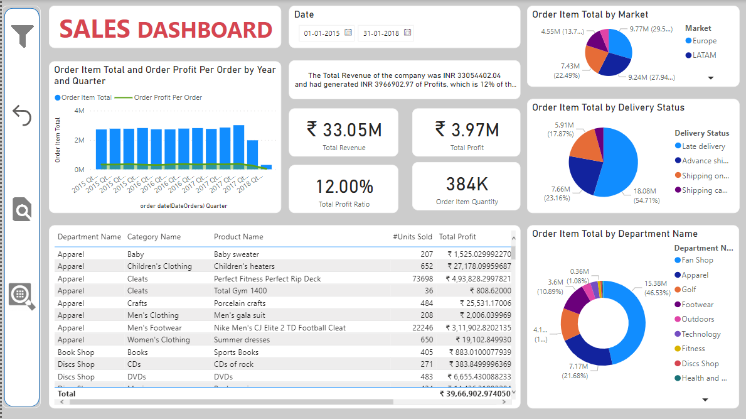Click the grid magnifier icon in sidebar

click(x=22, y=295)
